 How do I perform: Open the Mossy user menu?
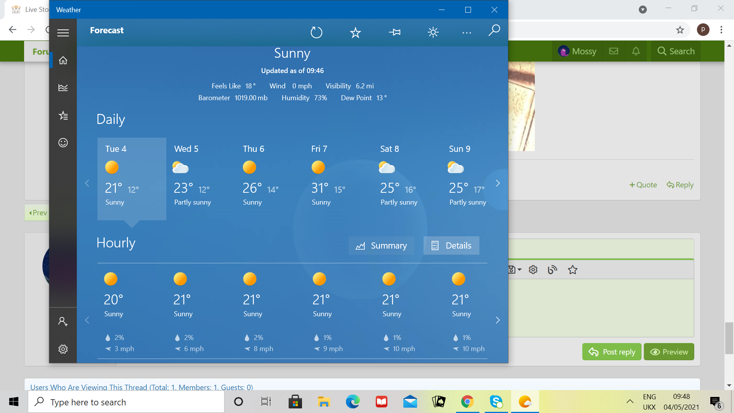pyautogui.click(x=577, y=51)
